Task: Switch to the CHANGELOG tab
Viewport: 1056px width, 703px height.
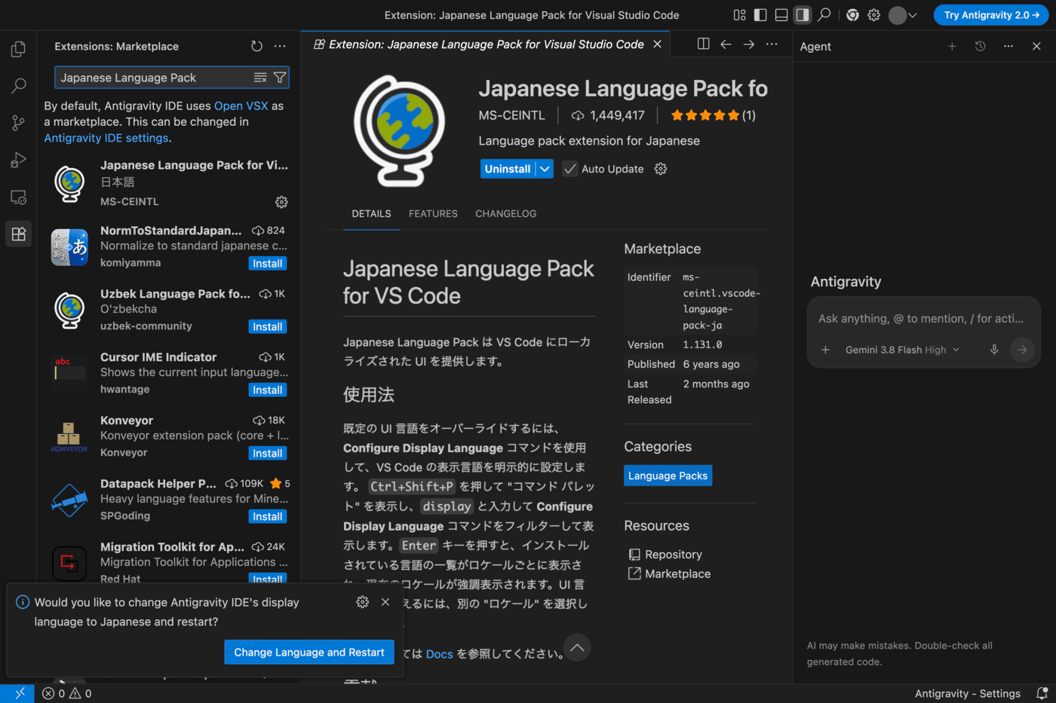Action: [x=506, y=213]
